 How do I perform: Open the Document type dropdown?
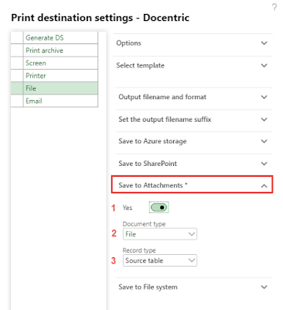(160, 234)
